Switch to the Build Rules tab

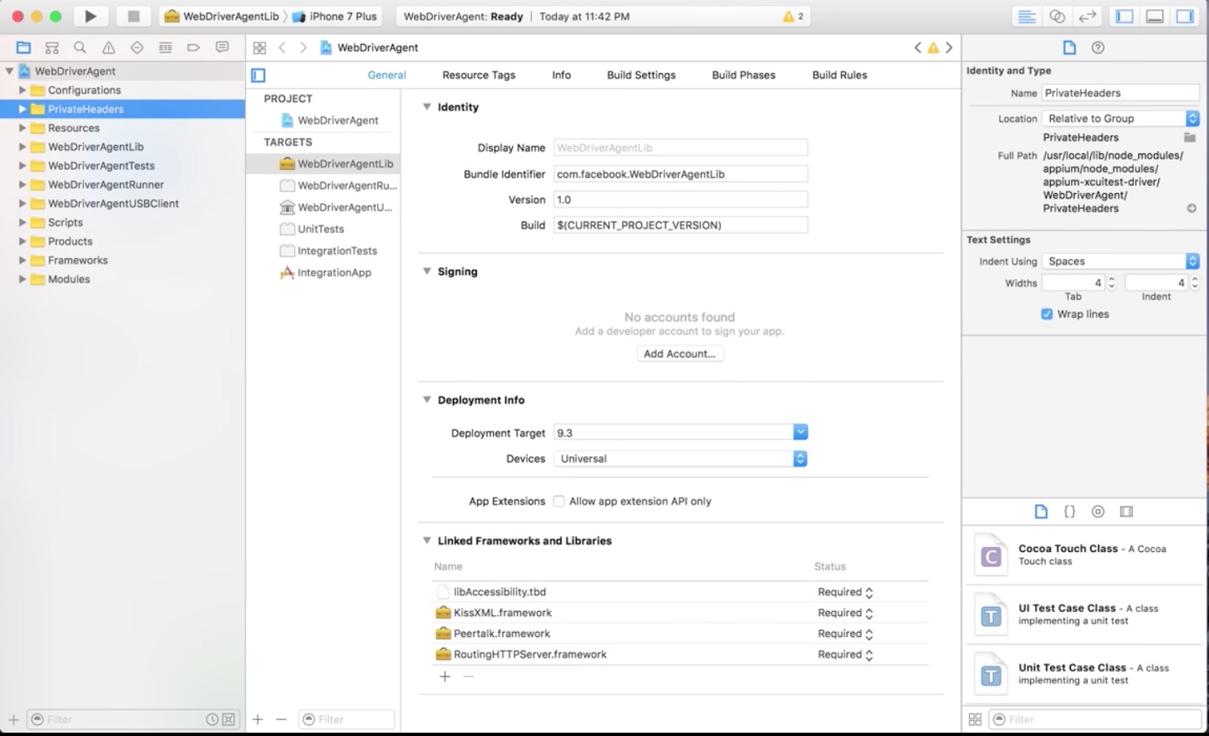[x=839, y=75]
